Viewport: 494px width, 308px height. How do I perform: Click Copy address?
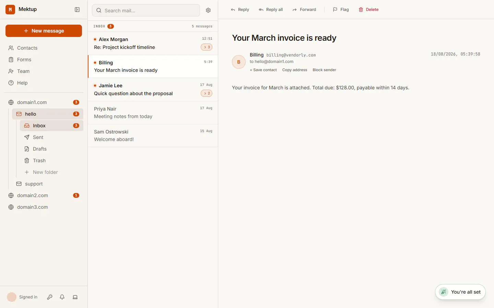(x=295, y=70)
